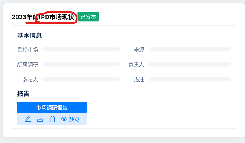Click the 负责人 value field

(x=190, y=64)
